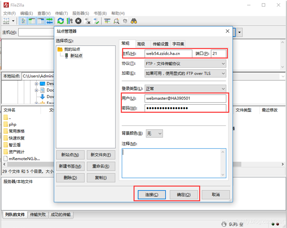287x228 pixels.
Task: Open the directory listing filters icon
Action: pyautogui.click(x=107, y=21)
